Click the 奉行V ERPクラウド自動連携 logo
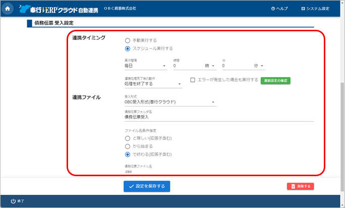This screenshot has height=208, width=345. (x=59, y=9)
